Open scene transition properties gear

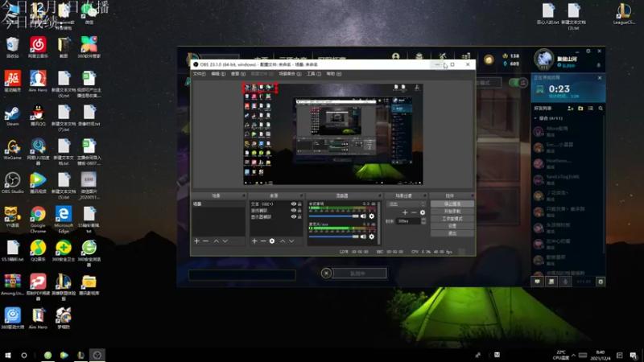423,212
